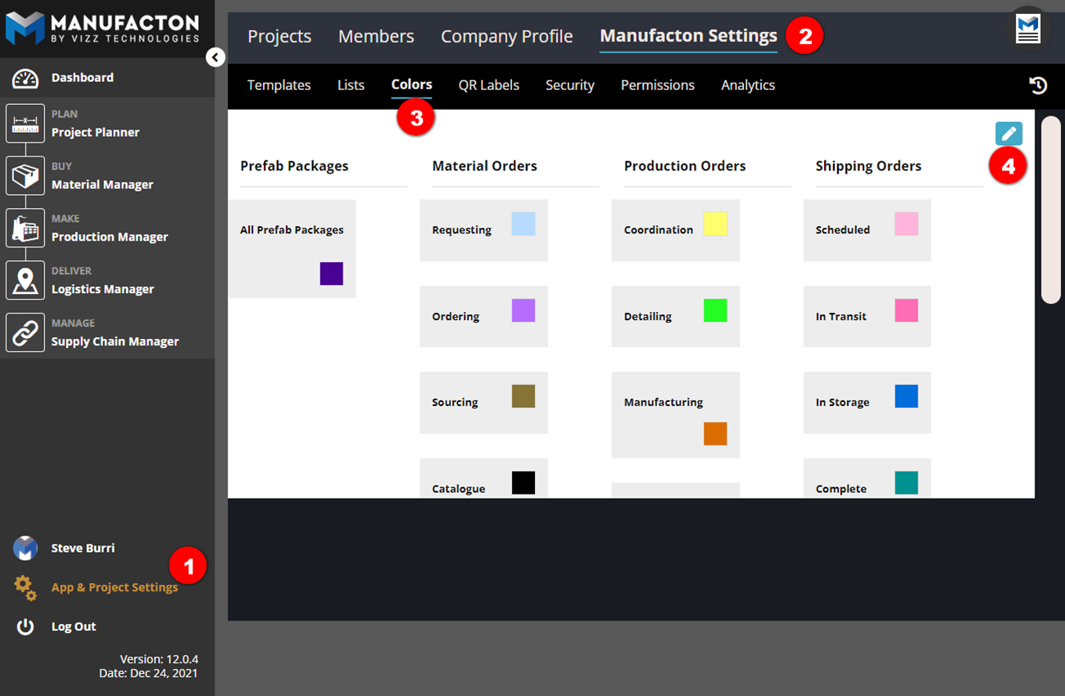This screenshot has height=696, width=1065.
Task: Pick the yellow Coordination color swatch
Action: pos(715,224)
